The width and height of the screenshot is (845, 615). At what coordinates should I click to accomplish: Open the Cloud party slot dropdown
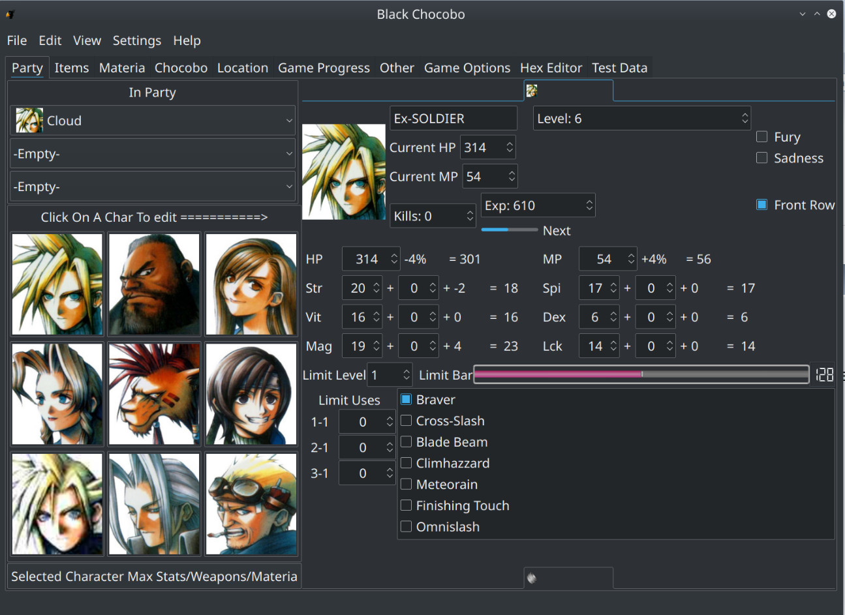tap(153, 121)
